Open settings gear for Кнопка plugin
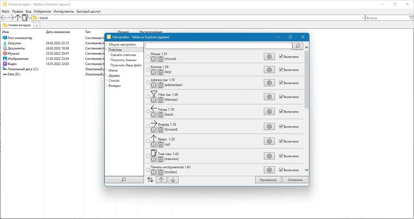This screenshot has width=414, height=219. [269, 70]
